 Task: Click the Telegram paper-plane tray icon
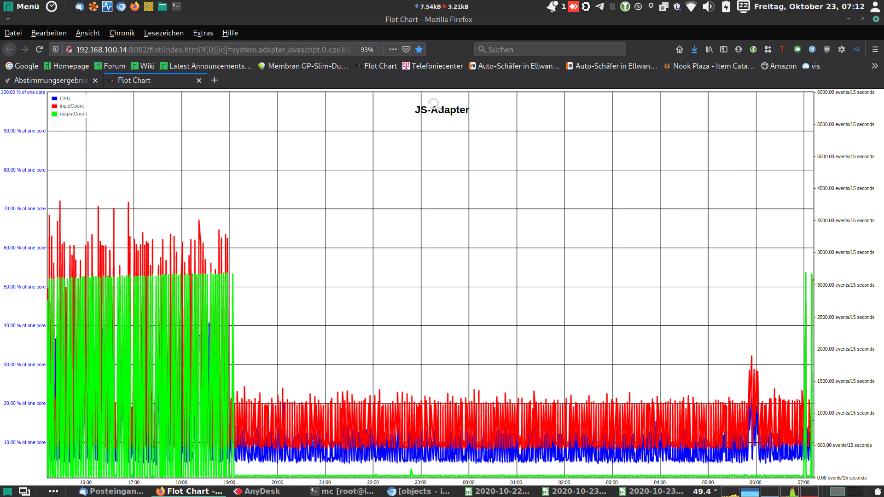599,6
